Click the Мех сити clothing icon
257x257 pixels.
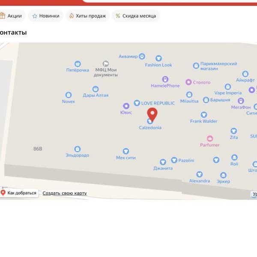126,151
